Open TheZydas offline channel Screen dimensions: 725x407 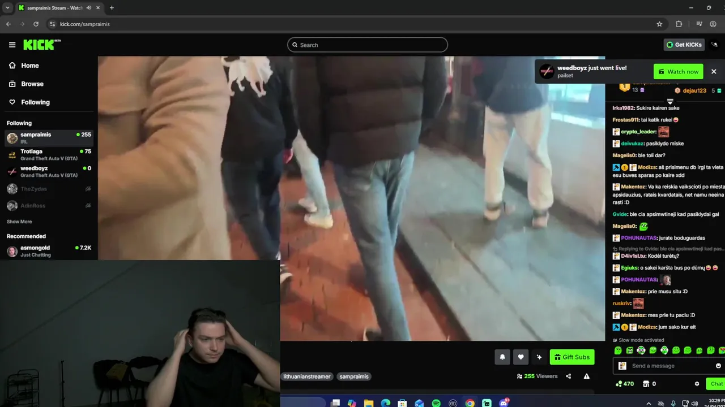click(x=49, y=189)
